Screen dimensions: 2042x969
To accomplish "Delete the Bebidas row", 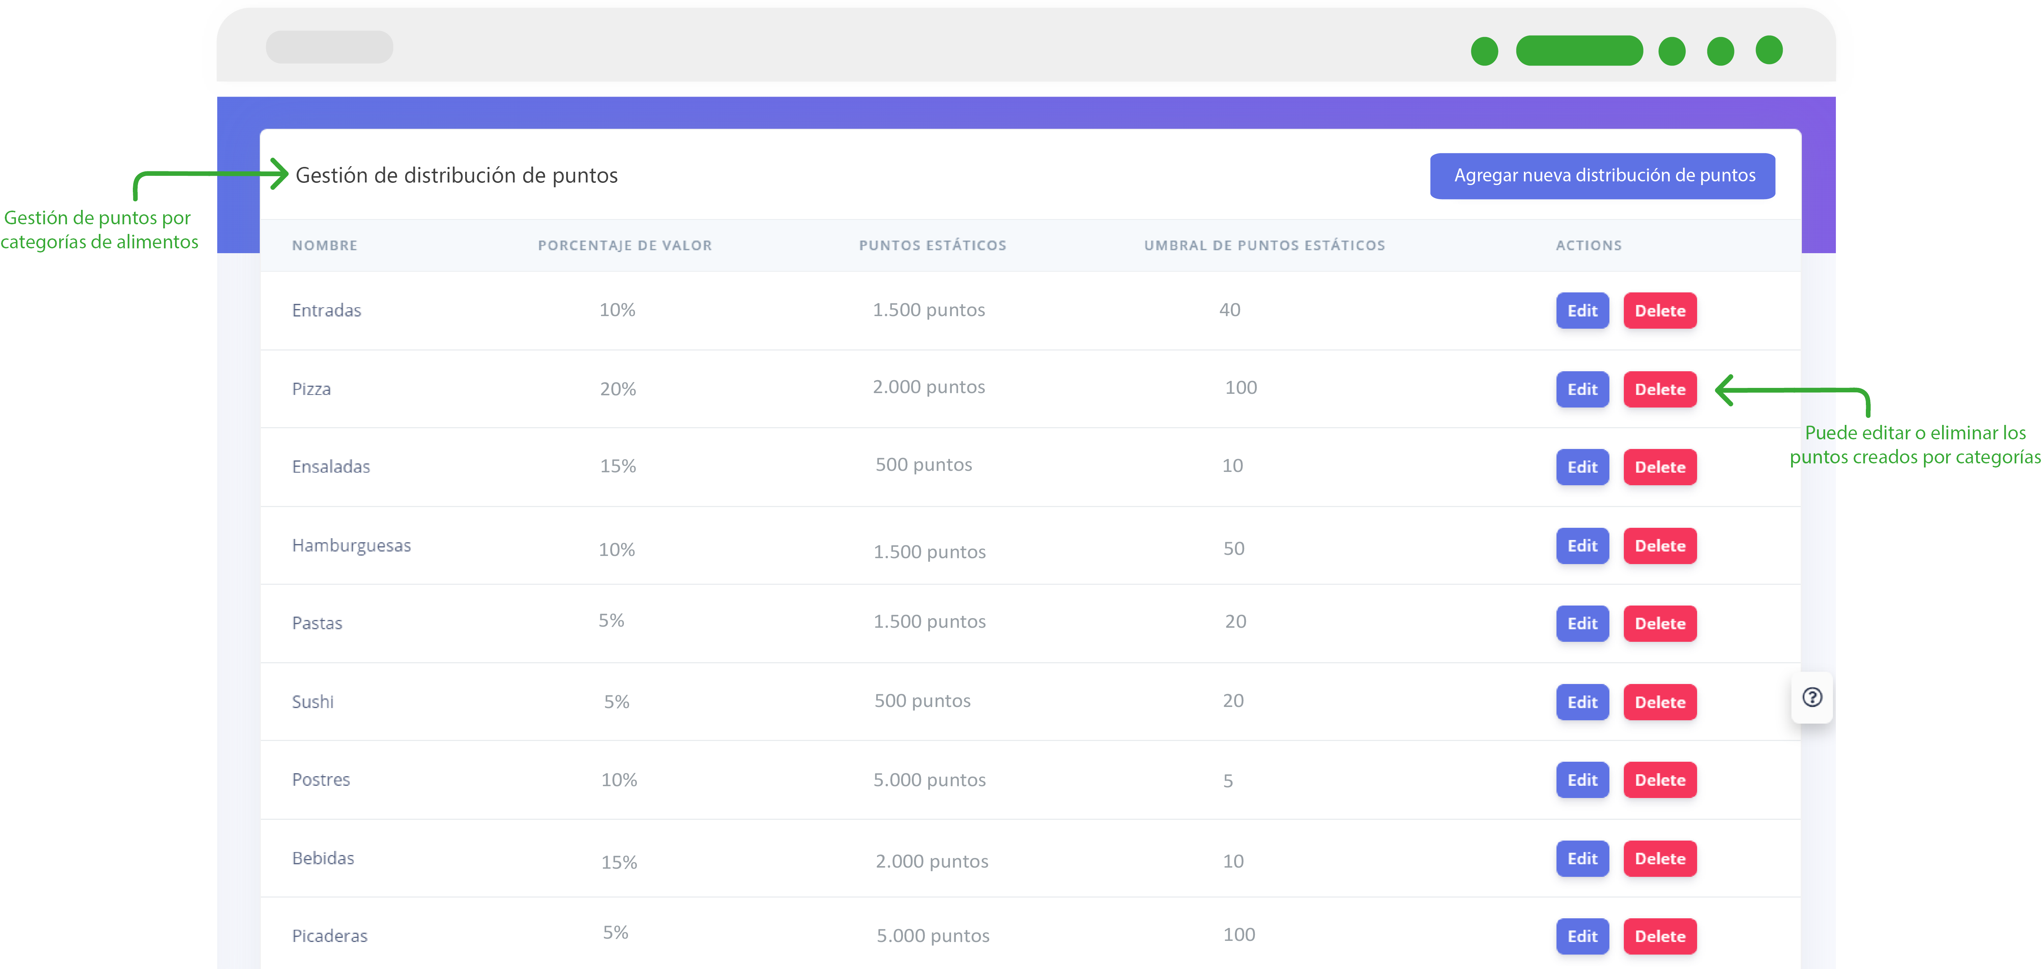I will pyautogui.click(x=1660, y=858).
